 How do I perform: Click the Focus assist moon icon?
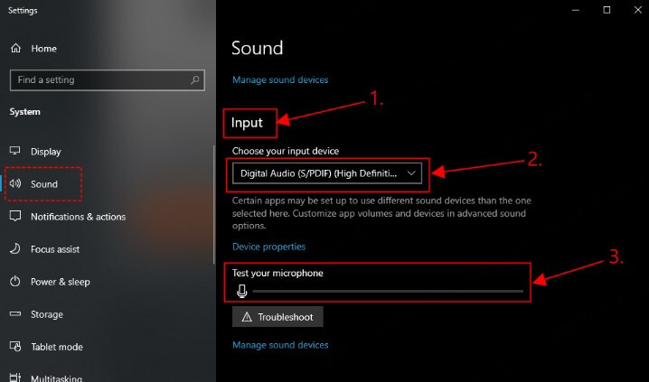pos(15,249)
